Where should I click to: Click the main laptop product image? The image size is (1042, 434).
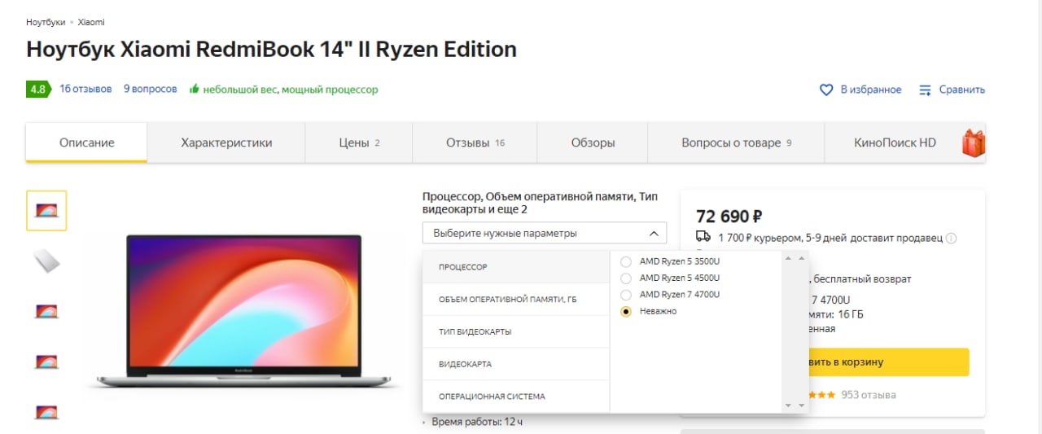click(244, 311)
